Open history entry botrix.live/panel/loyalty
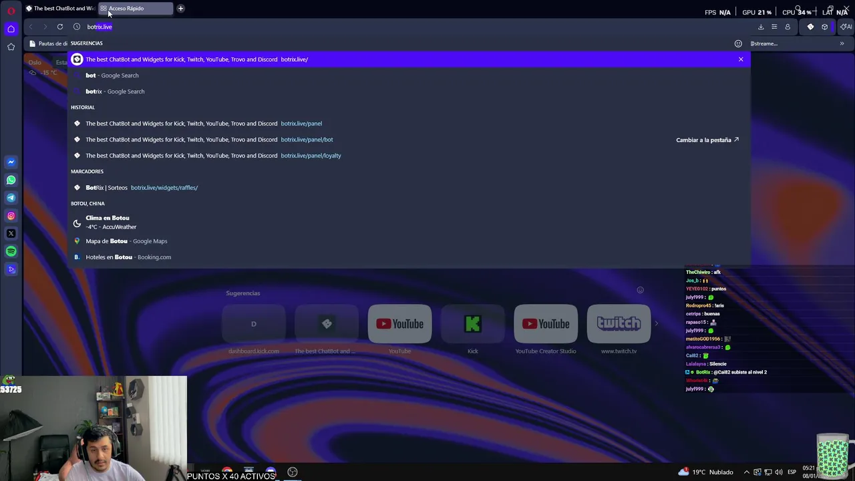Screen dimensions: 855x481 [409, 156]
